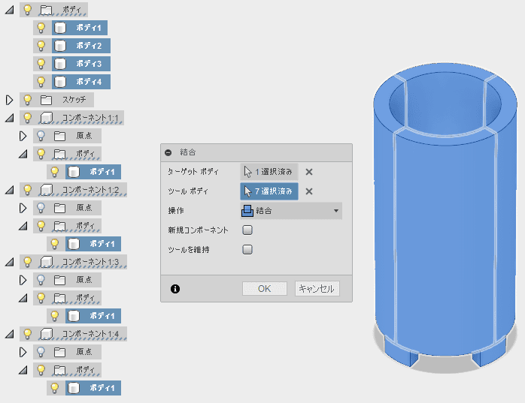This screenshot has width=525, height=403.
Task: Click ターゲットボディ selector showing 1 選択済み
Action: [269, 172]
